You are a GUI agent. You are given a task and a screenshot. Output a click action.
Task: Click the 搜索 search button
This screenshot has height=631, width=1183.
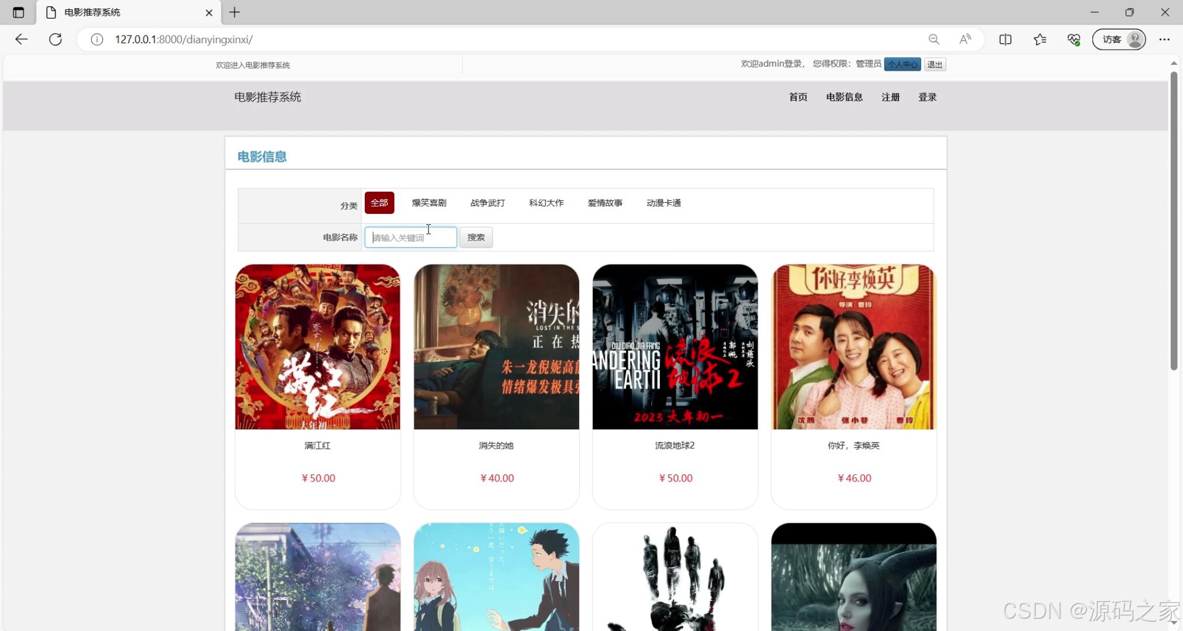click(x=476, y=237)
